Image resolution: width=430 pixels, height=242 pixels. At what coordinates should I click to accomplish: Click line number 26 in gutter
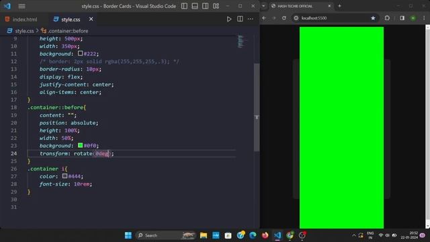pos(13,169)
